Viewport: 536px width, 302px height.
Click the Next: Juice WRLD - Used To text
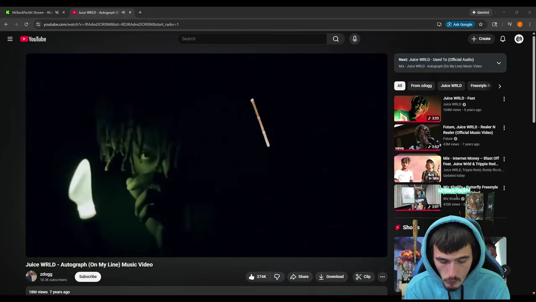pos(436,60)
